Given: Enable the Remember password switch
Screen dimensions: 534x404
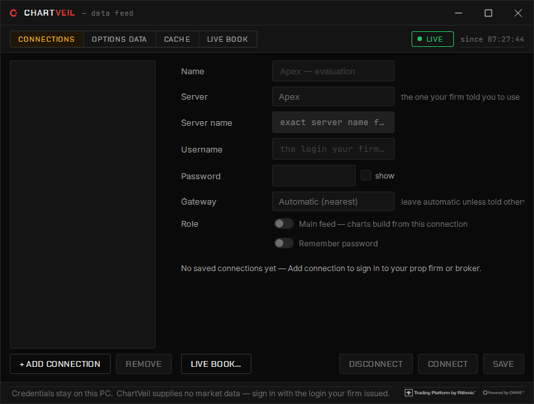Looking at the screenshot, I should click(284, 243).
